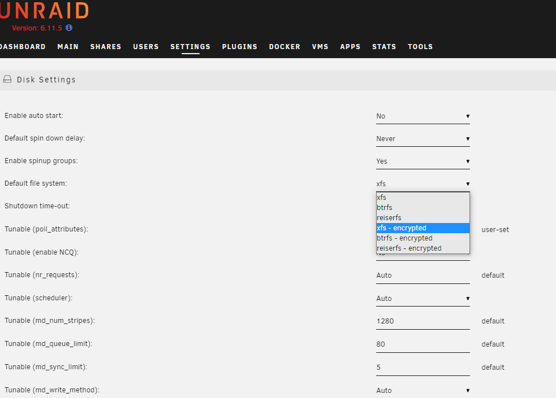Open Enable auto start dropdown
The width and height of the screenshot is (556, 398).
coord(423,116)
